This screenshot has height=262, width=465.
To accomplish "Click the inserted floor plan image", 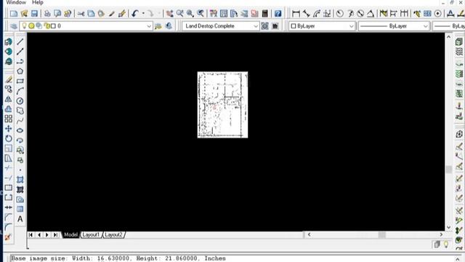I will tap(223, 105).
